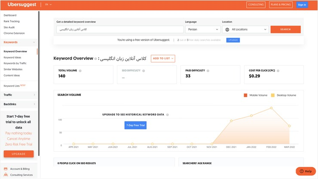Click the Paid Difficulty value 33
The width and height of the screenshot is (318, 179).
(188, 76)
